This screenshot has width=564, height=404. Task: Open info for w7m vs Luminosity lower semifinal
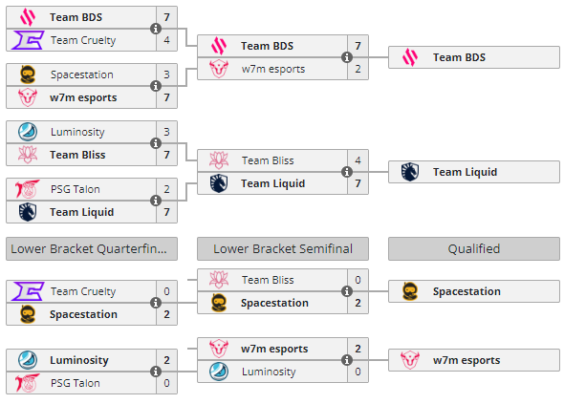coord(346,360)
